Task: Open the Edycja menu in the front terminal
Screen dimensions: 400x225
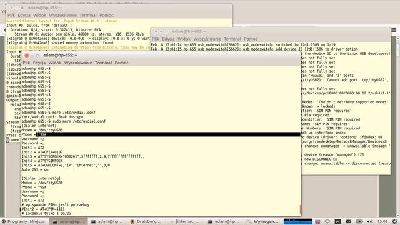Action: pyautogui.click(x=39, y=62)
